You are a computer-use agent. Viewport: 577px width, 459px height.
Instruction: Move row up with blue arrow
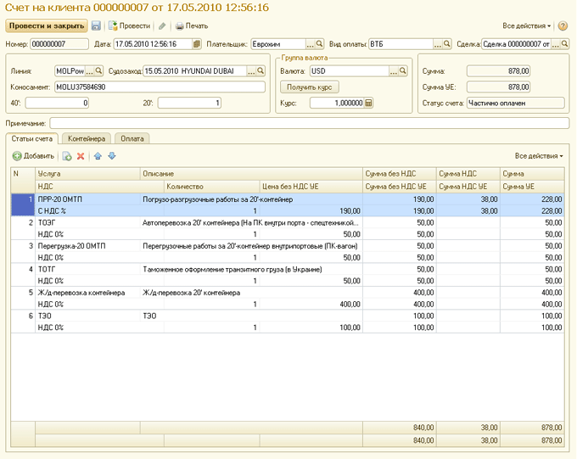pos(98,156)
